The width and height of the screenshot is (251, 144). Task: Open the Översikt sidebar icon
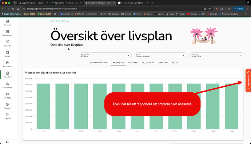[x=7, y=23]
